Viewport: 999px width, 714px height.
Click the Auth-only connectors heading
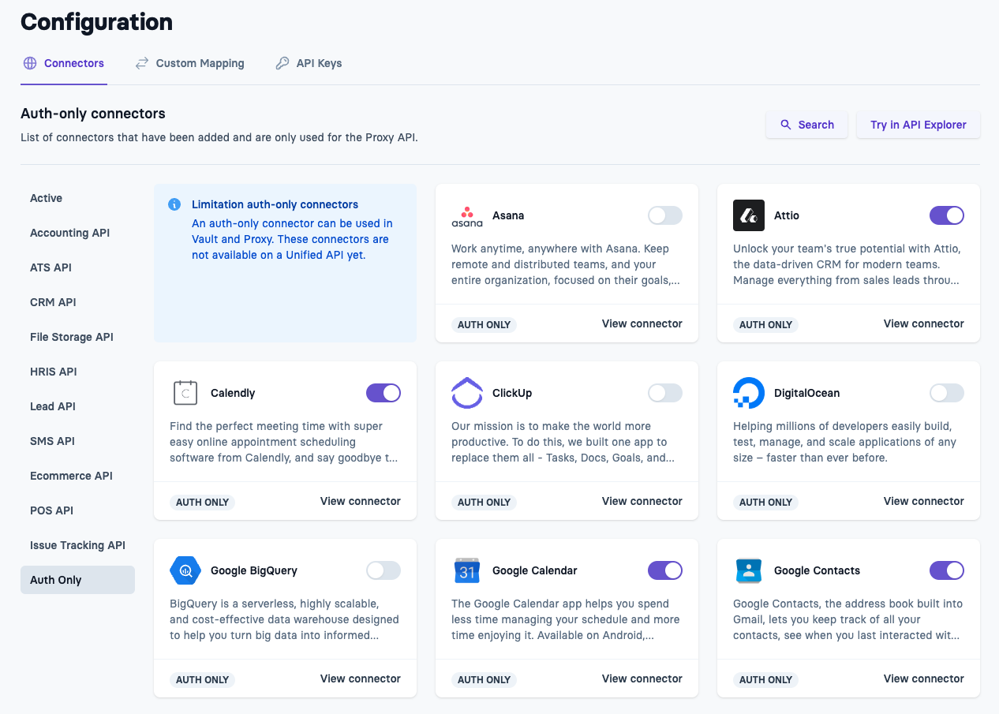click(x=93, y=114)
